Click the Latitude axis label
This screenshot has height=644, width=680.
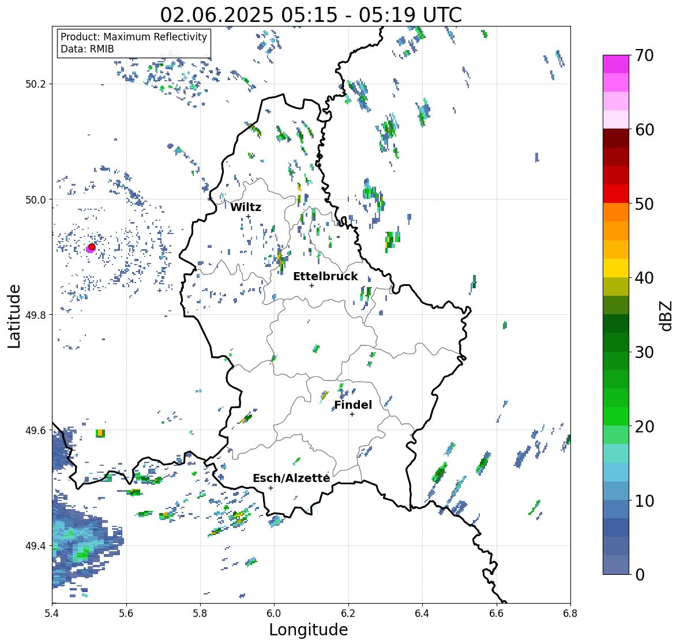(x=14, y=316)
